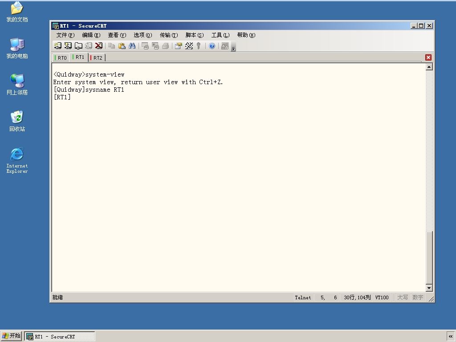Select the 回收站 recycle bin icon
Image resolution: width=456 pixels, height=342 pixels.
point(17,121)
